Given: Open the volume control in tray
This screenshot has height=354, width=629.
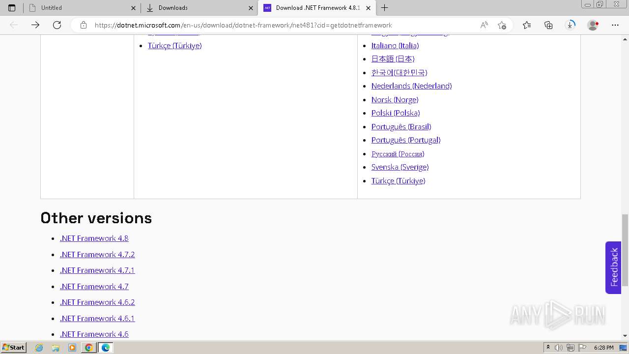Looking at the screenshot, I should [559, 348].
